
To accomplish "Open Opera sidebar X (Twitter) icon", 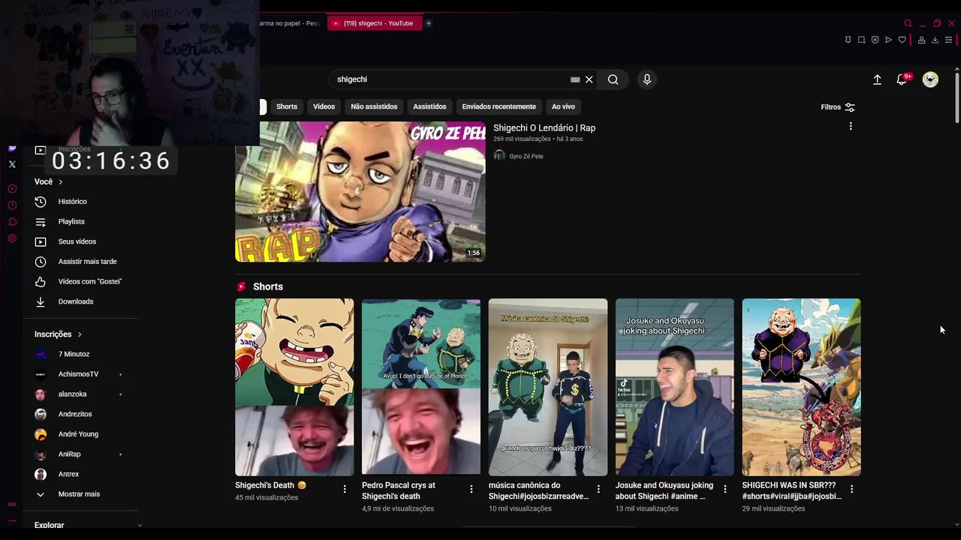I will pos(12,164).
